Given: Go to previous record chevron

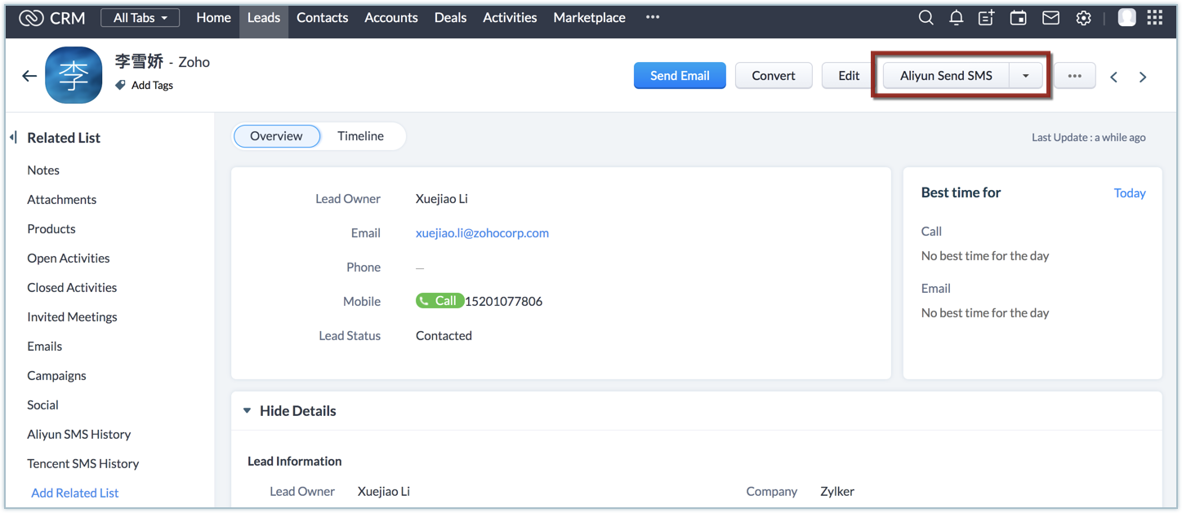Looking at the screenshot, I should coord(1113,77).
